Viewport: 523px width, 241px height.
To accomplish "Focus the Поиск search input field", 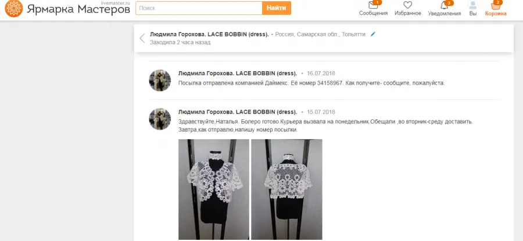I will (199, 8).
